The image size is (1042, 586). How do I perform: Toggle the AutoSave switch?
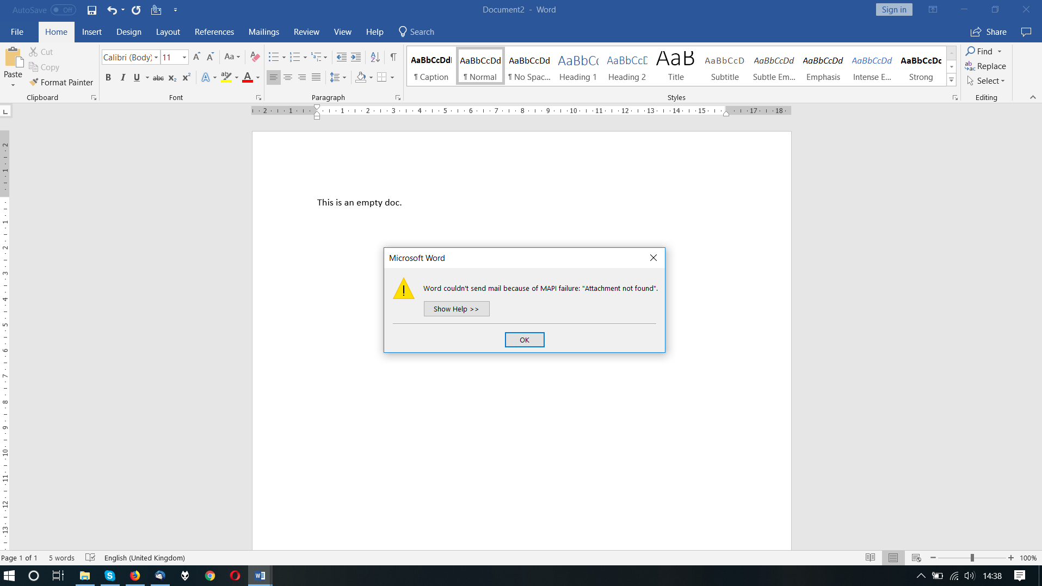coord(63,10)
